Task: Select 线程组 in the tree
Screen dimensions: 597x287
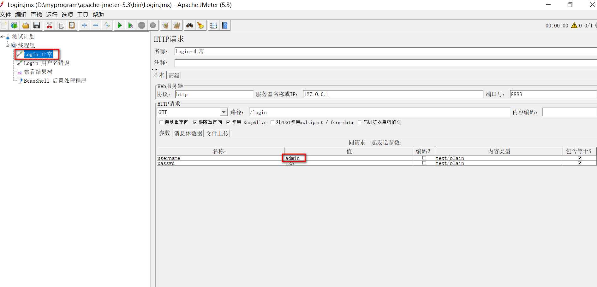Action: pos(27,45)
